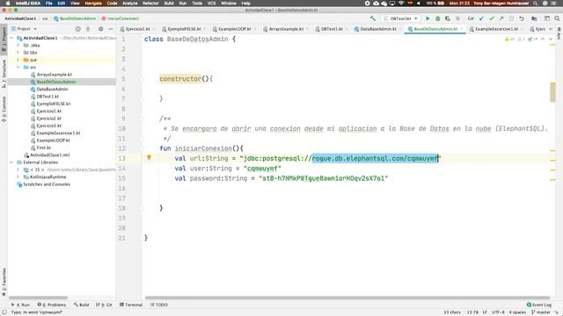
Task: Switch to the DataBaseAdmin.kt editor tab
Action: click(378, 29)
